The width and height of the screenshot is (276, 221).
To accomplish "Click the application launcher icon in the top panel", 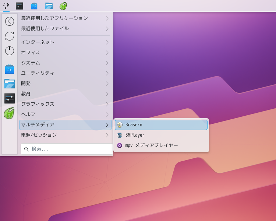I will [6, 6].
